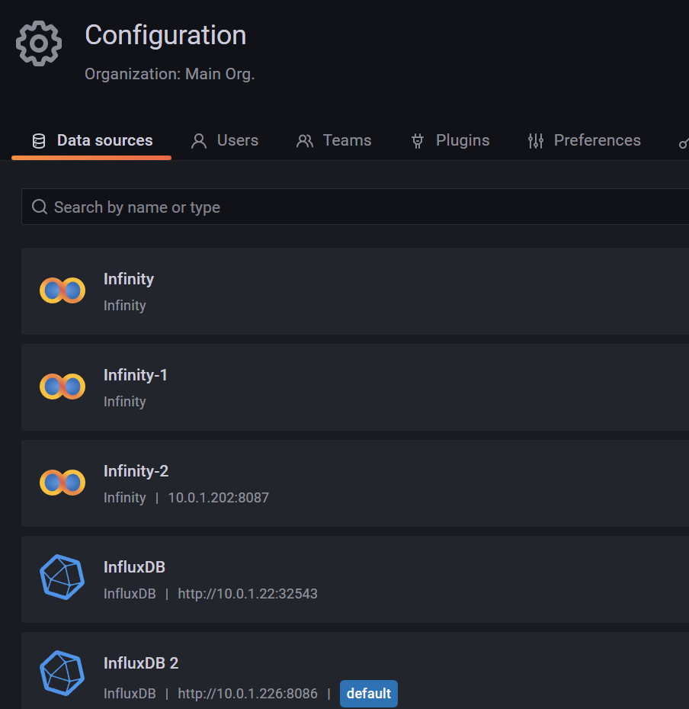Image resolution: width=689 pixels, height=709 pixels.
Task: Click the user icon beside Users
Action: coord(199,141)
